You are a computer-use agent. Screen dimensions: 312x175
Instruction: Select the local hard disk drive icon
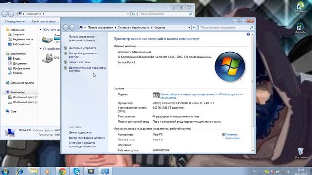(47, 40)
